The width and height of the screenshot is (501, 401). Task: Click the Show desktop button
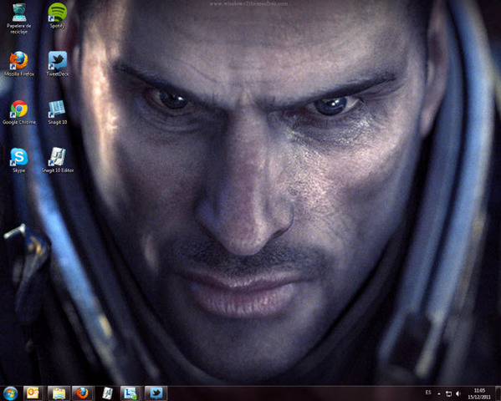pyautogui.click(x=498, y=393)
